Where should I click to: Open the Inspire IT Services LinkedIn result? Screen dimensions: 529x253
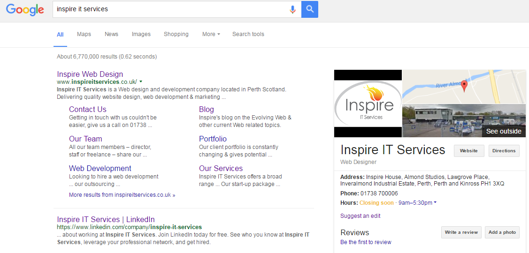click(106, 219)
